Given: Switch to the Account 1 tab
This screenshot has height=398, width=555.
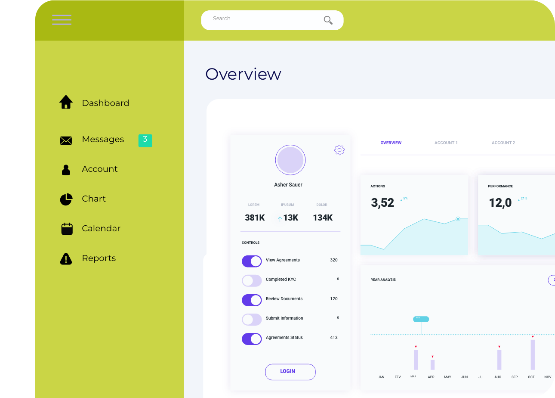Looking at the screenshot, I should tap(446, 143).
